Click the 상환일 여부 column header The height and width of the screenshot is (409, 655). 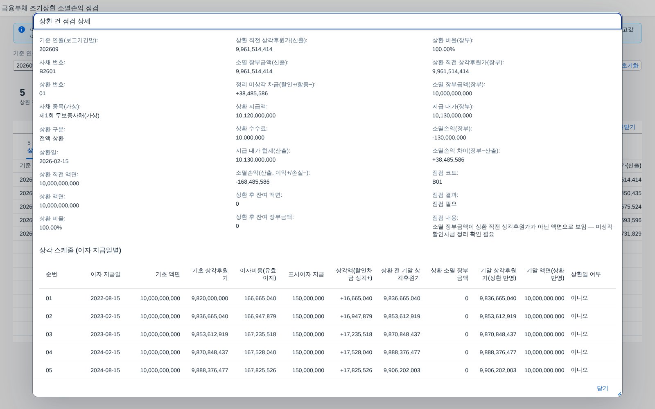coord(586,274)
